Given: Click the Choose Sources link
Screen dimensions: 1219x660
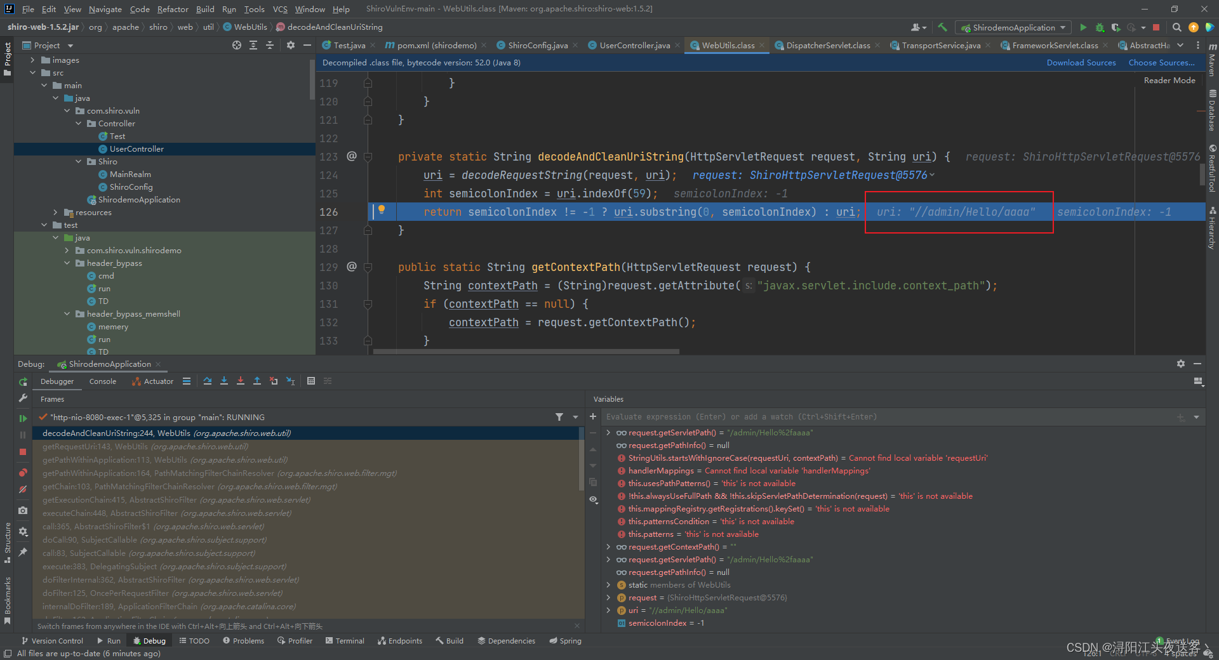Looking at the screenshot, I should 1162,63.
